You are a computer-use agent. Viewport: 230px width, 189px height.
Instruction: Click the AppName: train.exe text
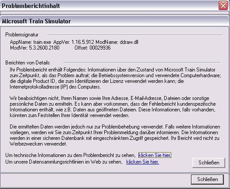pos(31,42)
